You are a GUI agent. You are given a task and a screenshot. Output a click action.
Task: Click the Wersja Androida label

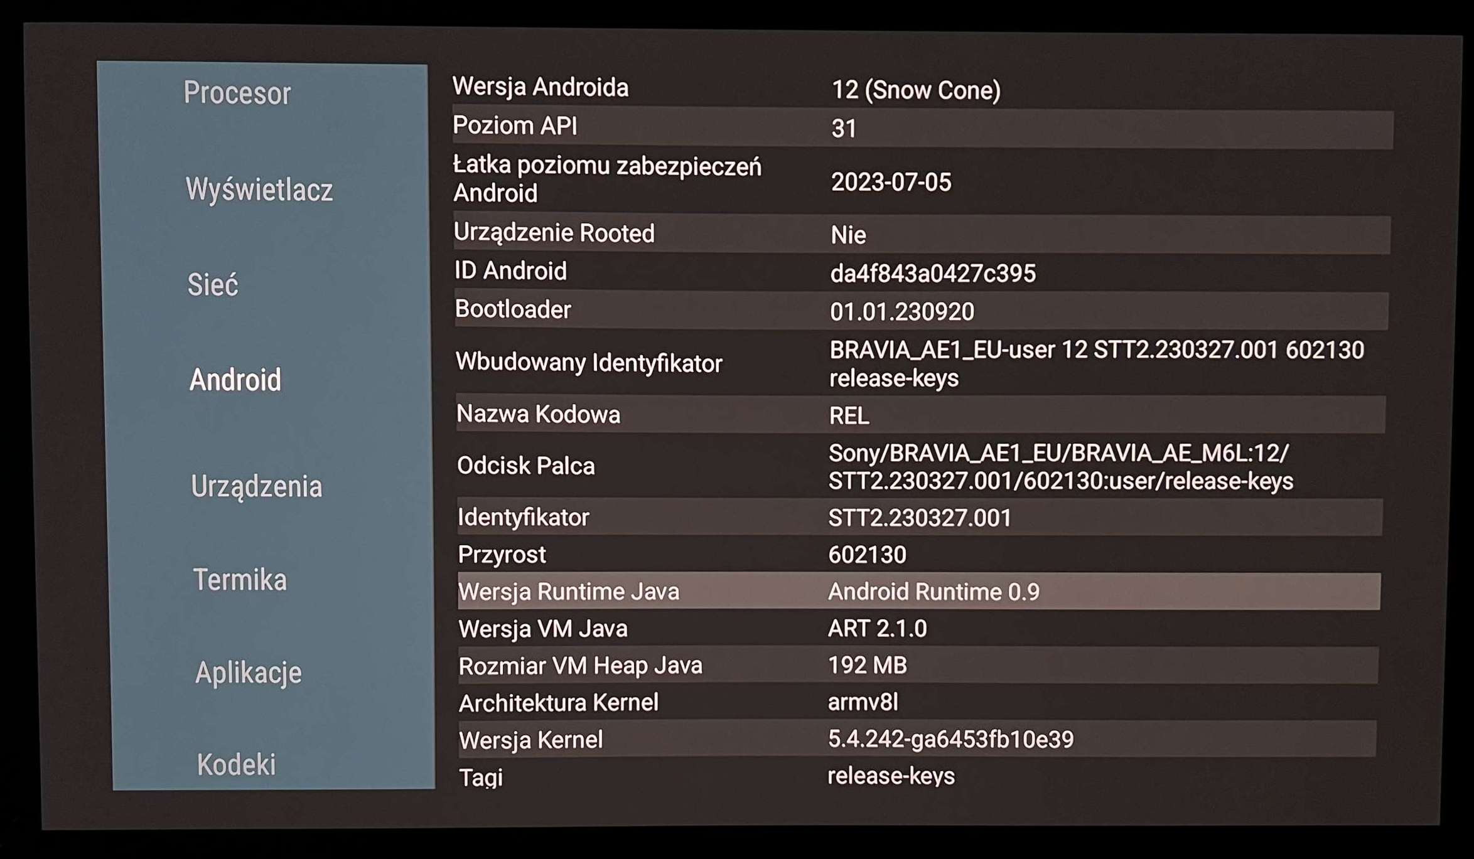(x=540, y=87)
